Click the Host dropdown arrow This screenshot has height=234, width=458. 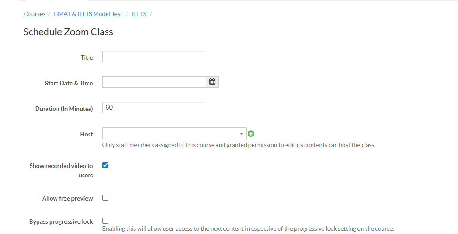tap(242, 134)
